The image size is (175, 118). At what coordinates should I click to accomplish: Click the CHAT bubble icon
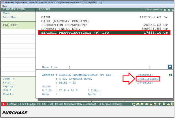point(147,104)
